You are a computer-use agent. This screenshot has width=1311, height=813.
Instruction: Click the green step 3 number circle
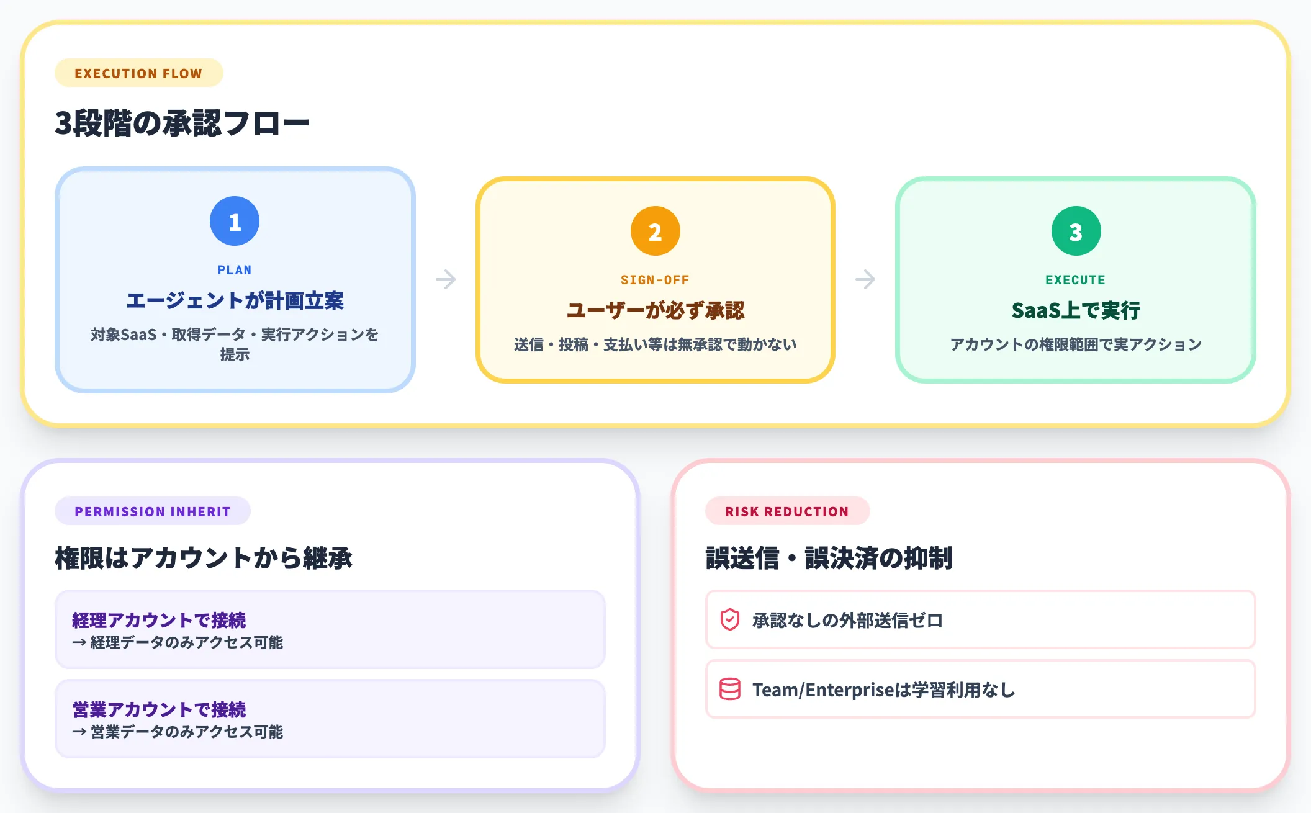coord(1076,231)
